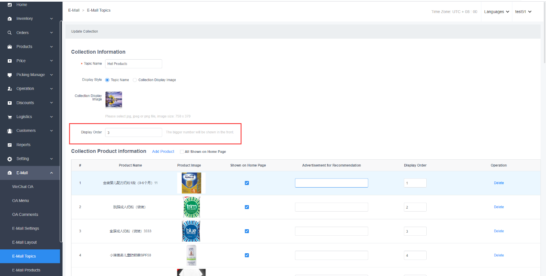
Task: Uncheck Shown on Home Page for row 2
Action: [x=247, y=207]
